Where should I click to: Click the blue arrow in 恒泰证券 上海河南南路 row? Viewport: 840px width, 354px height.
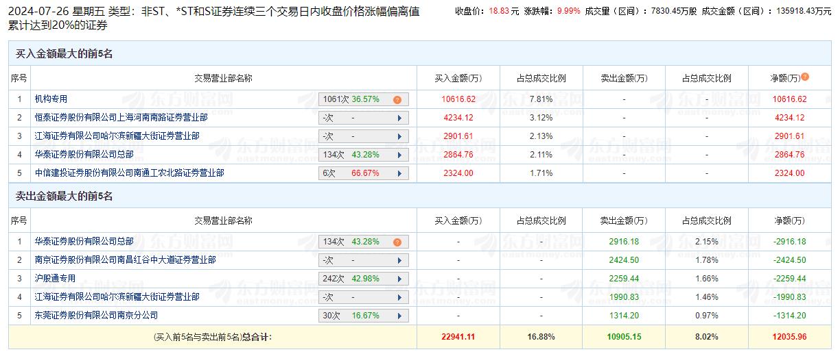tap(399, 118)
